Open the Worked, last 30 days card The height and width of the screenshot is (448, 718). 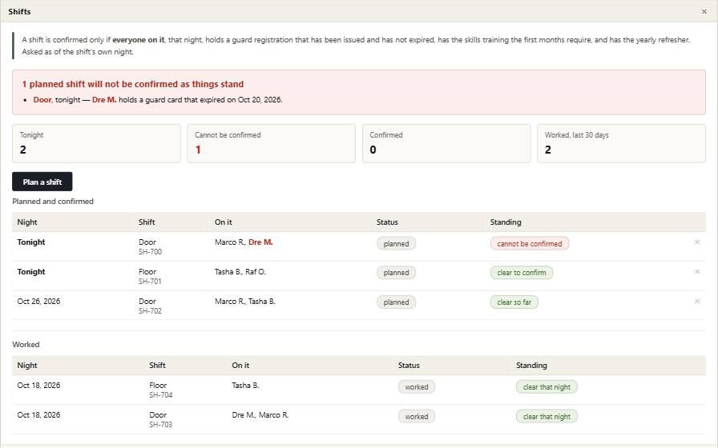621,143
